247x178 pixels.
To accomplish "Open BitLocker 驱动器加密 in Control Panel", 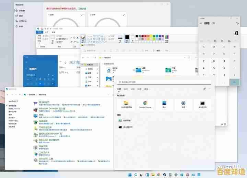I will pos(49,140).
